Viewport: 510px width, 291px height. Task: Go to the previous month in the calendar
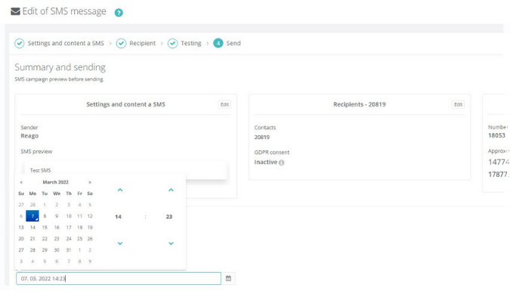(21, 182)
